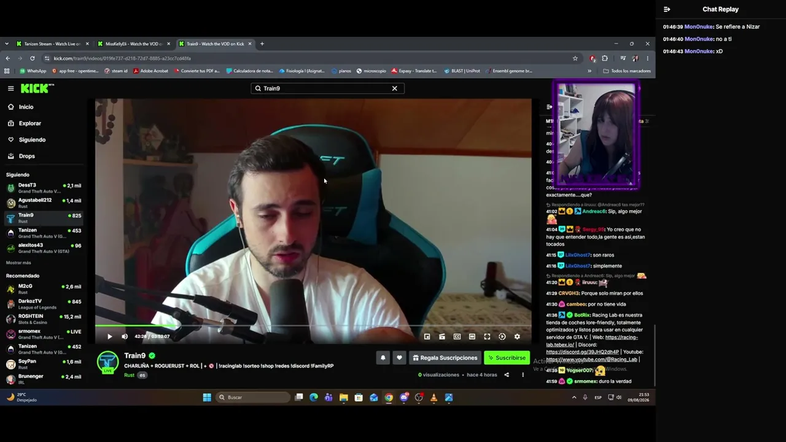The width and height of the screenshot is (786, 442).
Task: Open the browser tab search dropdown
Action: [7, 44]
